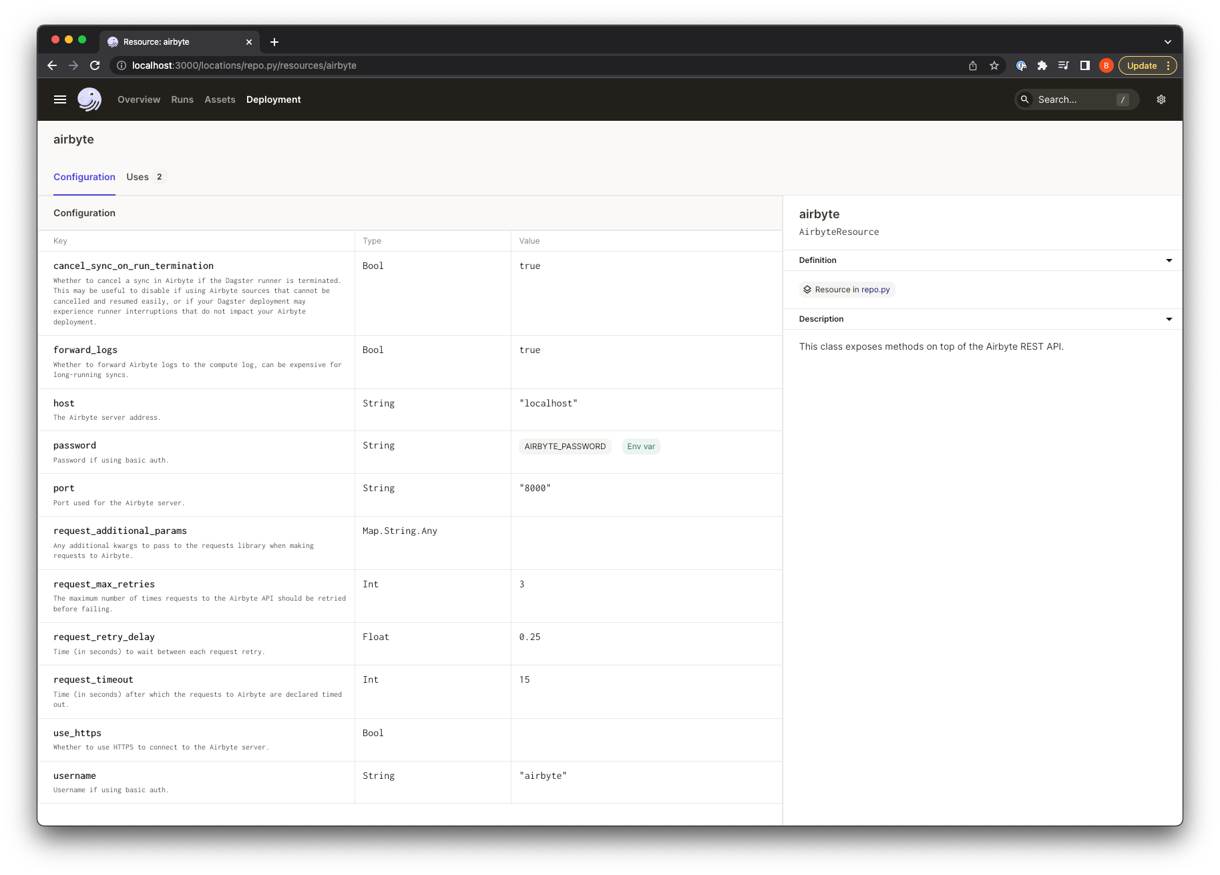Click the Value column header
Viewport: 1220px width, 875px height.
click(x=530, y=241)
